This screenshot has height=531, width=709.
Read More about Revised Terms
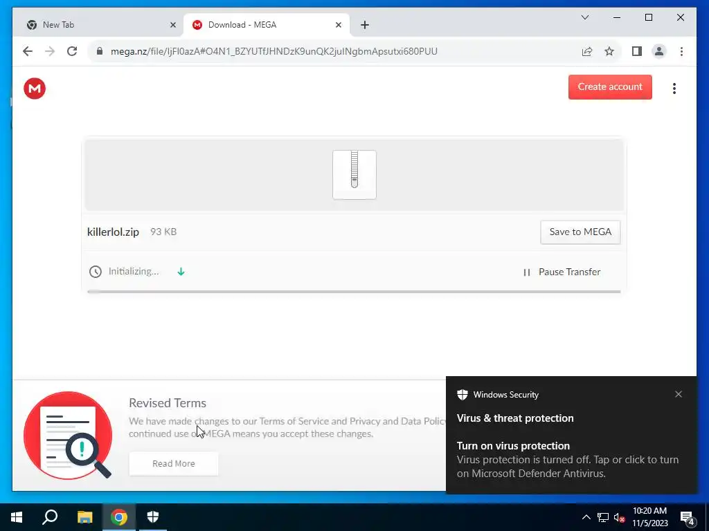(x=174, y=463)
